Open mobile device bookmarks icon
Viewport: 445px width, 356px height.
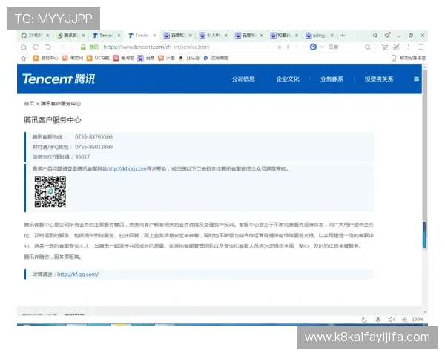pyautogui.click(x=394, y=58)
